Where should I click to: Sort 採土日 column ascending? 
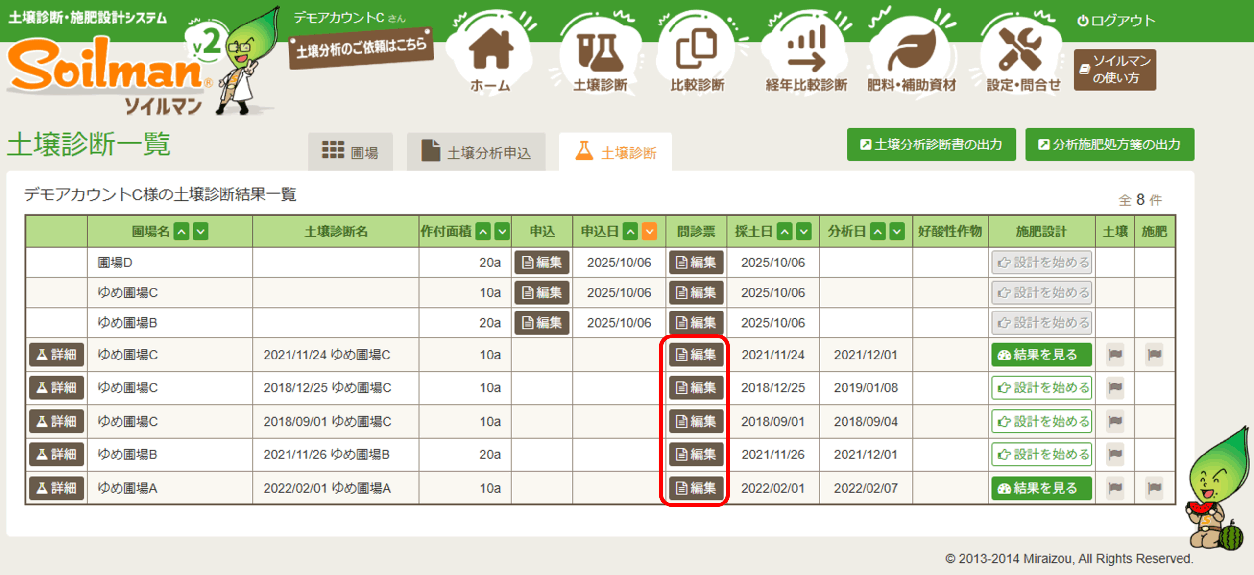tap(785, 232)
